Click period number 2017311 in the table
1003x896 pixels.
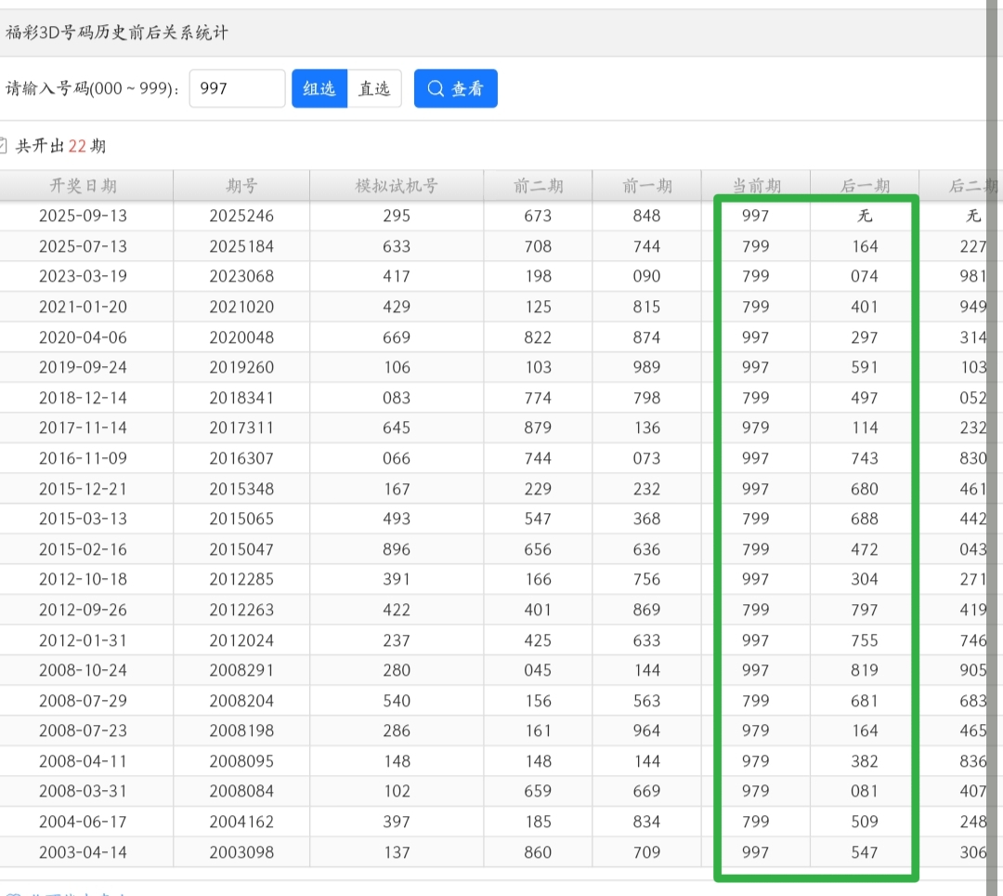click(x=241, y=428)
